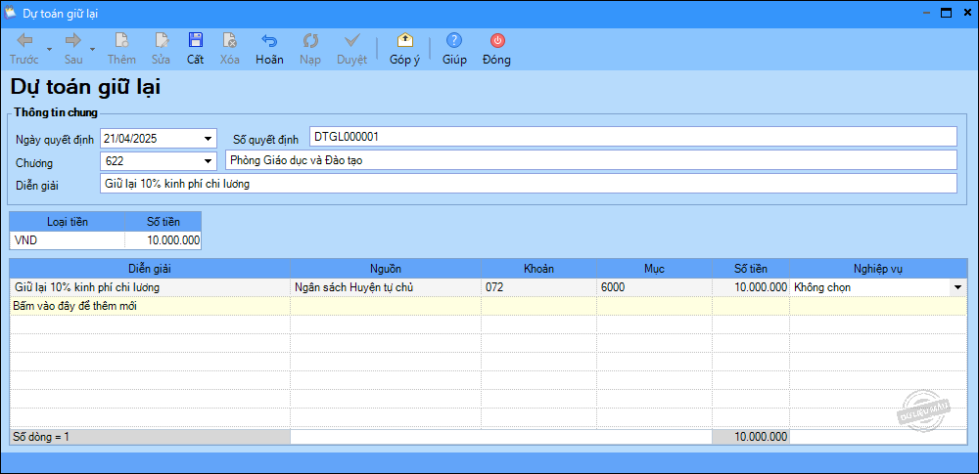Screen dimensions: 979x474
Task: Approve with the Duyệt checkmark icon
Action: click(352, 41)
